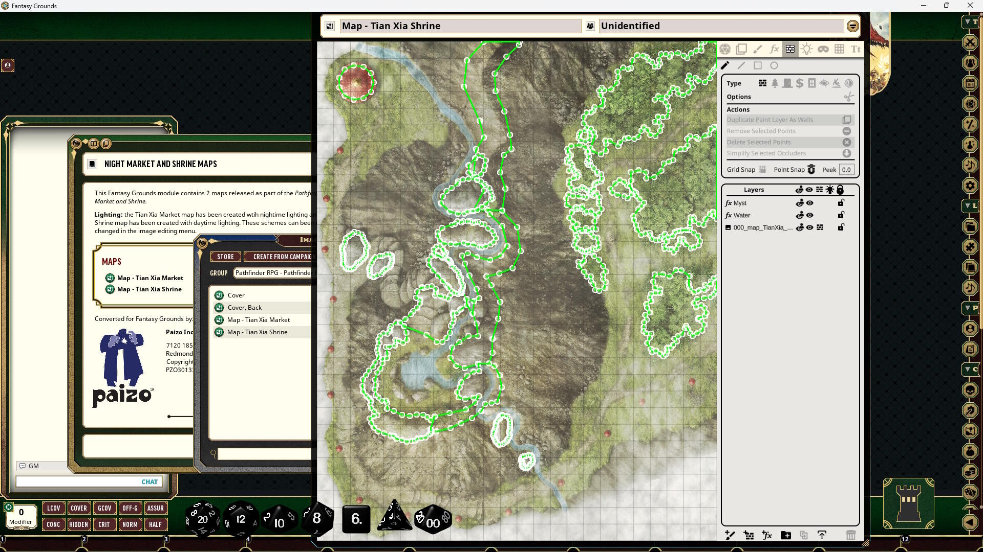Toggle player share on Myst layer
The image size is (983, 552).
799,203
